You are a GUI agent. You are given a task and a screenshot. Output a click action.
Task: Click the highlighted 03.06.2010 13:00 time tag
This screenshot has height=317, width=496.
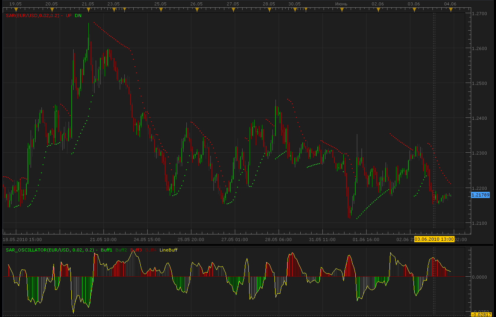point(434,239)
